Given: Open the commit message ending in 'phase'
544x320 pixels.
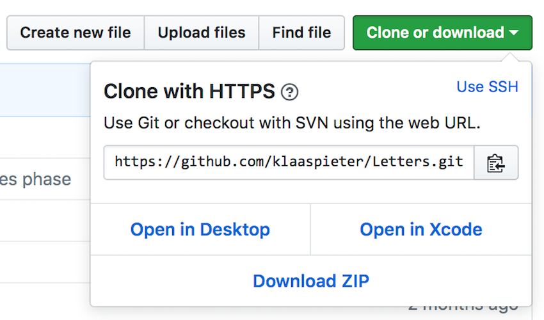Looking at the screenshot, I should click(x=35, y=179).
